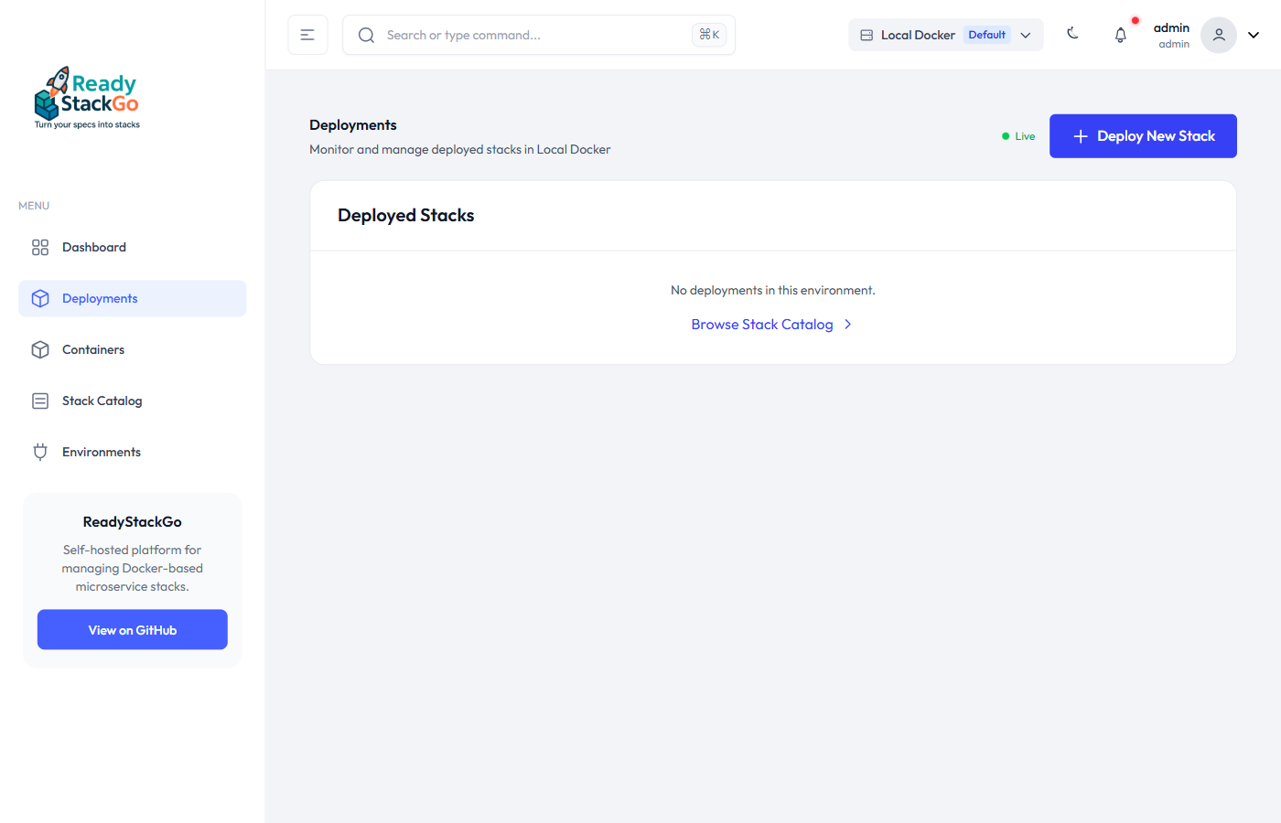Open View on GitHub button
Screen dimensions: 1281x823
point(133,630)
